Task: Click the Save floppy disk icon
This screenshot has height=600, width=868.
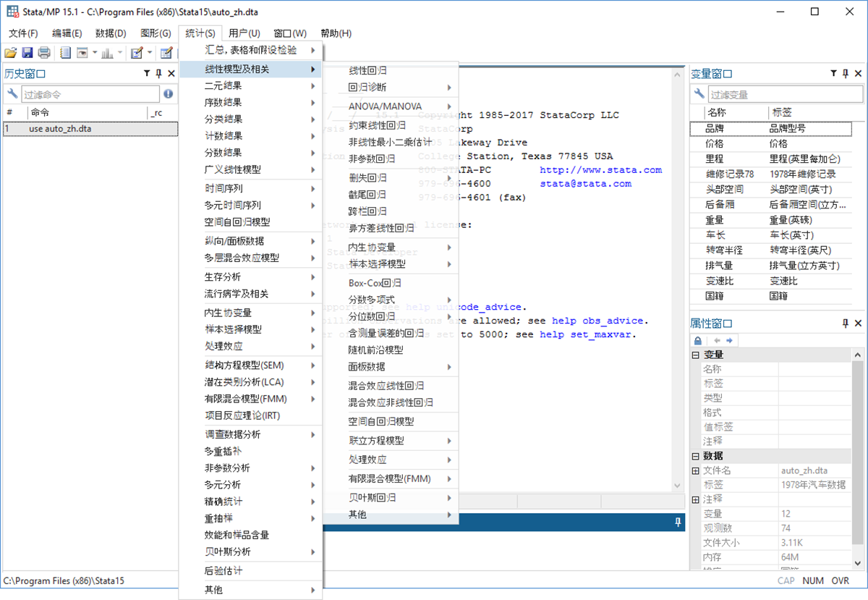Action: [27, 53]
